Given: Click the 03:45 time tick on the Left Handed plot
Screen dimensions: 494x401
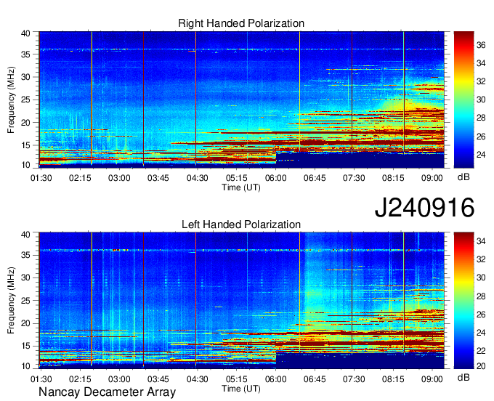Looking at the screenshot, I should coord(158,379).
